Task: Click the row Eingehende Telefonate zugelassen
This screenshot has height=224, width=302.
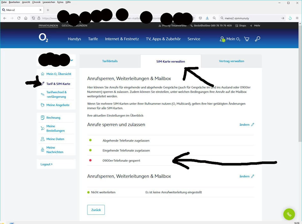Action: click(171, 151)
